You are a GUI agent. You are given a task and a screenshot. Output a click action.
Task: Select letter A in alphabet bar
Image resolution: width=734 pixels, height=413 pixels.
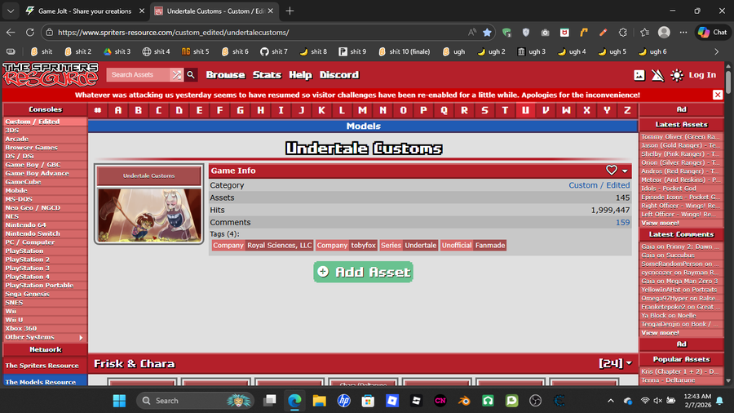click(118, 110)
